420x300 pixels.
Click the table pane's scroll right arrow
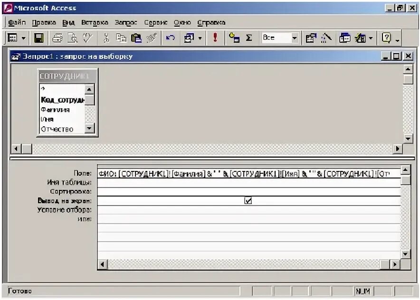tap(398, 149)
